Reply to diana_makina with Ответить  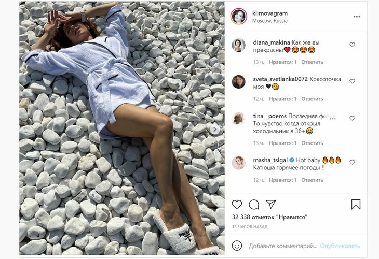[312, 62]
